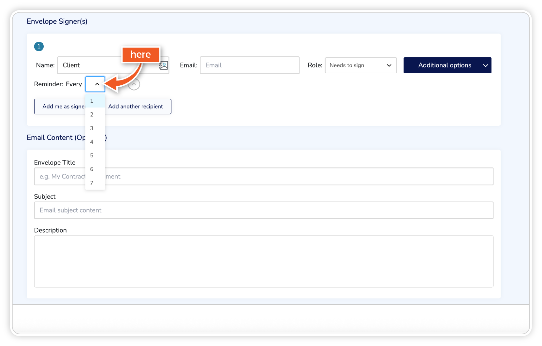Choose option 6 in reminder list
This screenshot has height=346, width=542.
click(x=95, y=169)
